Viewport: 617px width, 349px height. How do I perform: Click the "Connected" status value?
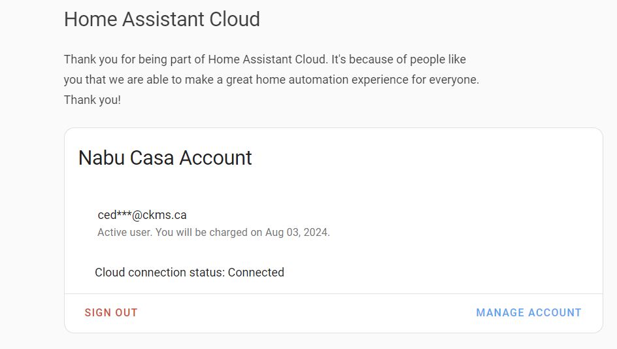click(256, 273)
